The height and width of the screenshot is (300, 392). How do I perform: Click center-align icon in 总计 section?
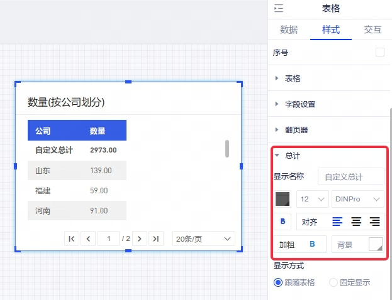tap(356, 221)
